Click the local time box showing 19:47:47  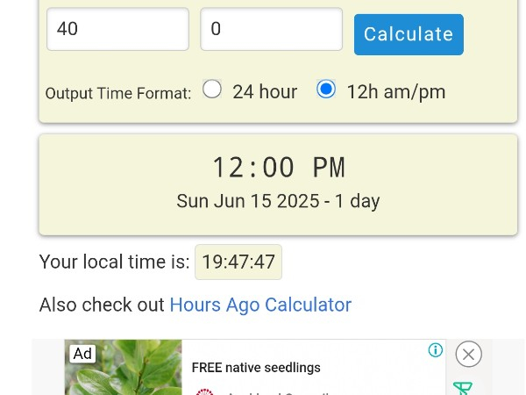[x=238, y=262]
